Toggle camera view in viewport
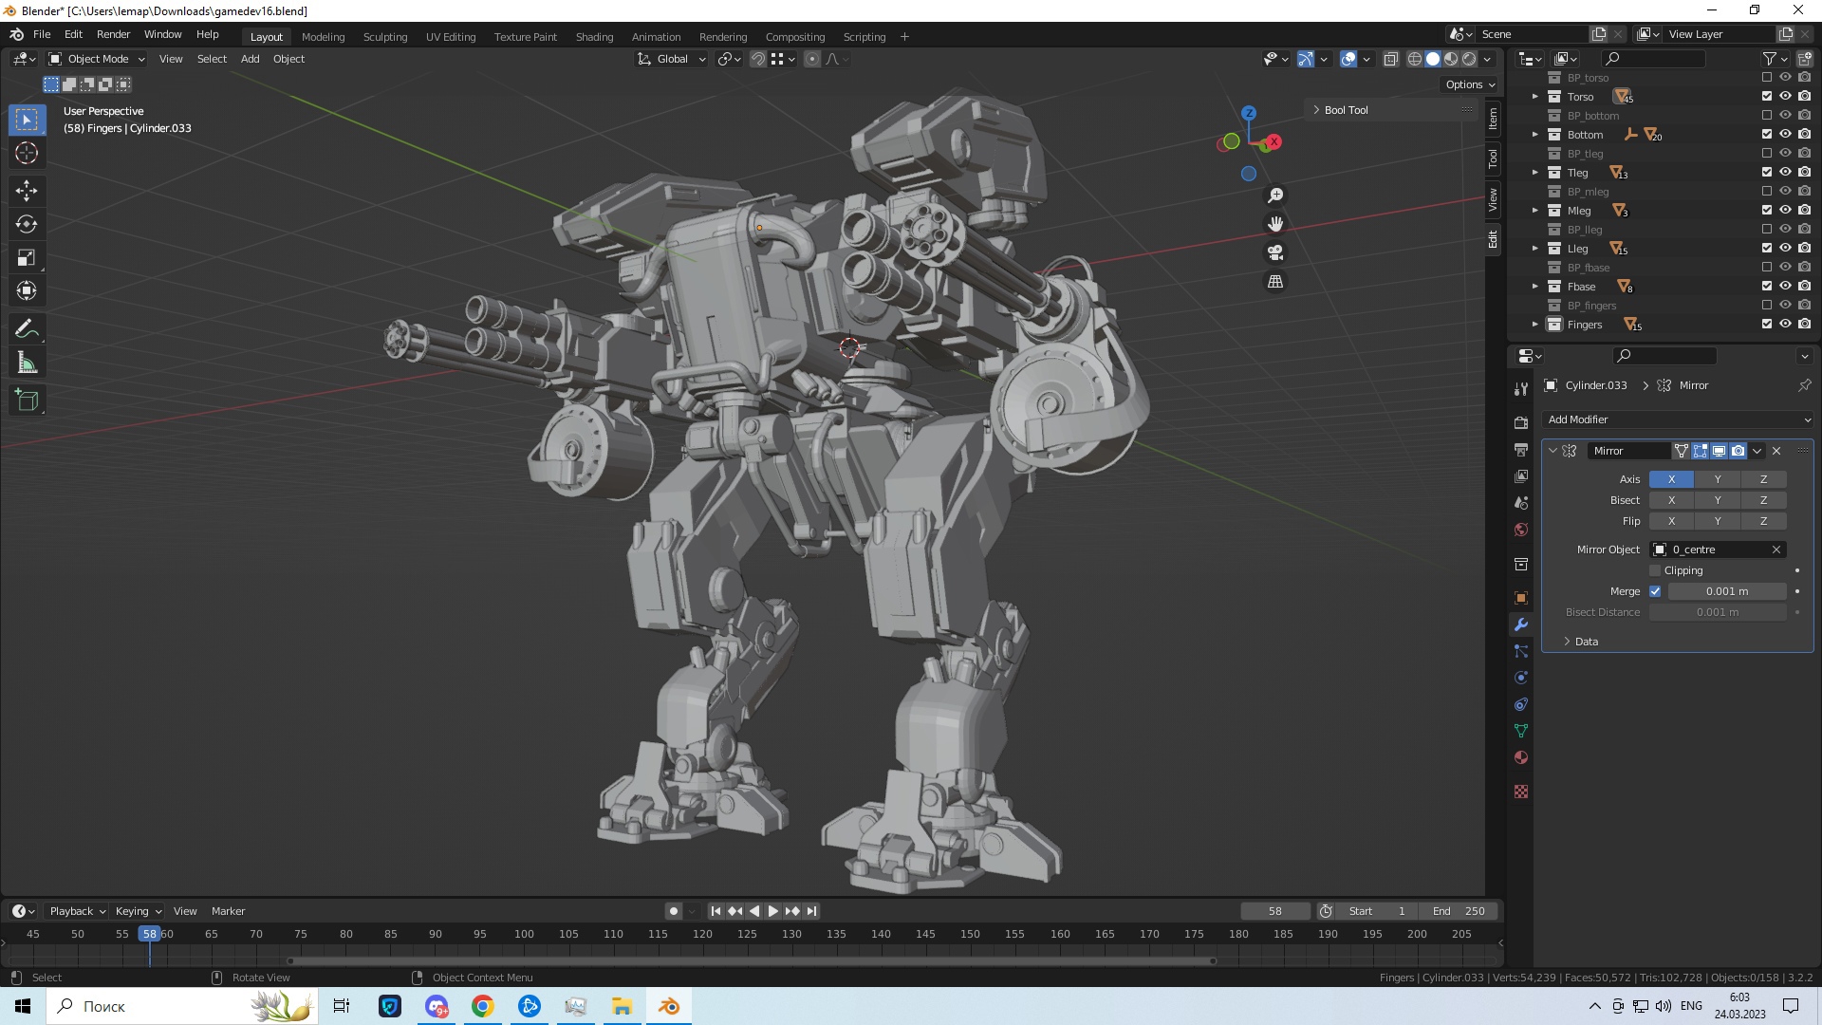This screenshot has height=1025, width=1822. point(1275,252)
